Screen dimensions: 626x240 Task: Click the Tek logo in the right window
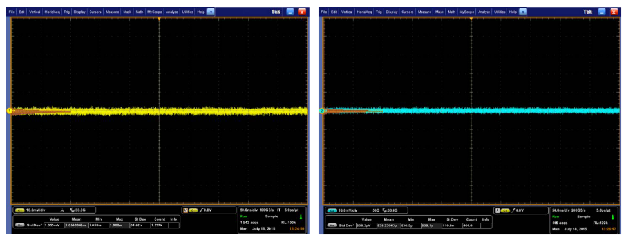(x=587, y=12)
